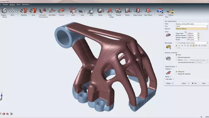Click the rotate view icon at bottom left
The image size is (209, 118).
[11, 114]
